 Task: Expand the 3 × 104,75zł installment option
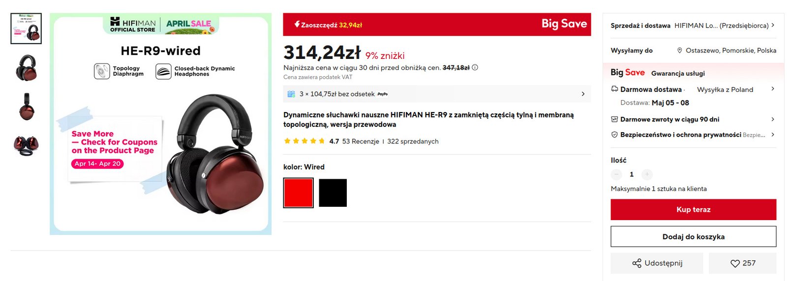click(437, 94)
